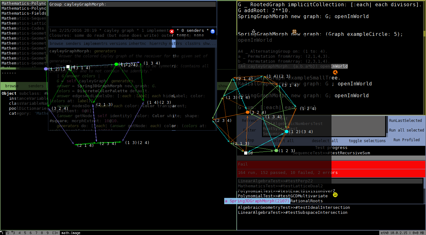The width and height of the screenshot is (426, 235).
Task: Click the blue menu halo icon
Action: 213,31
